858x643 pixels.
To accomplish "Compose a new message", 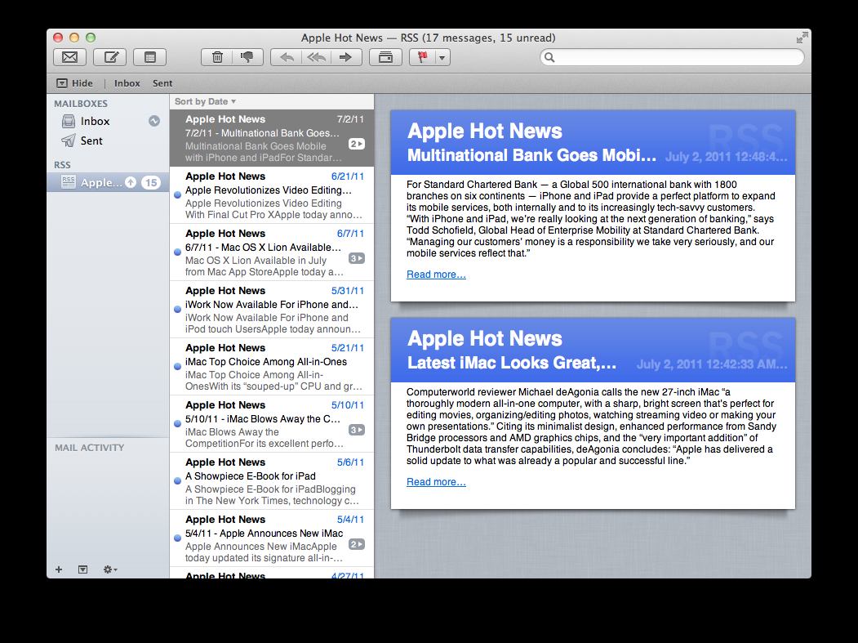I will coord(110,57).
